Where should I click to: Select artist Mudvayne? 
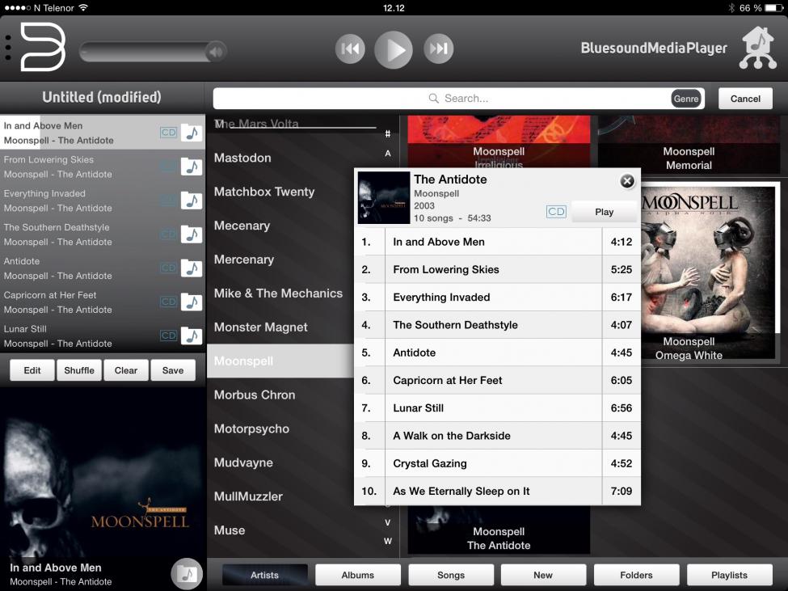pyautogui.click(x=244, y=462)
